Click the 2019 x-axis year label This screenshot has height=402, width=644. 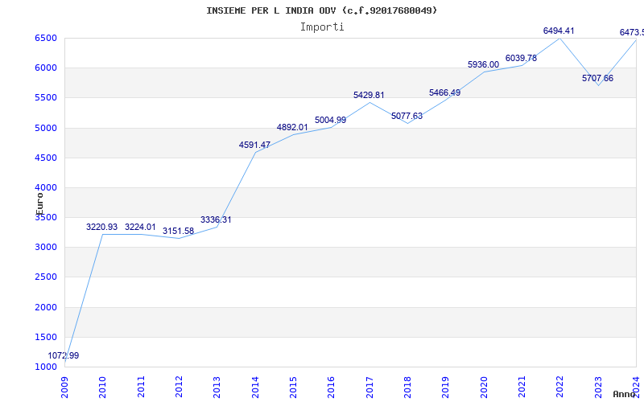pyautogui.click(x=446, y=388)
